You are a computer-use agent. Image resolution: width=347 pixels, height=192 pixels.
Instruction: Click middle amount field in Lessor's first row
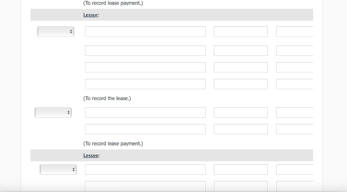tap(241, 32)
